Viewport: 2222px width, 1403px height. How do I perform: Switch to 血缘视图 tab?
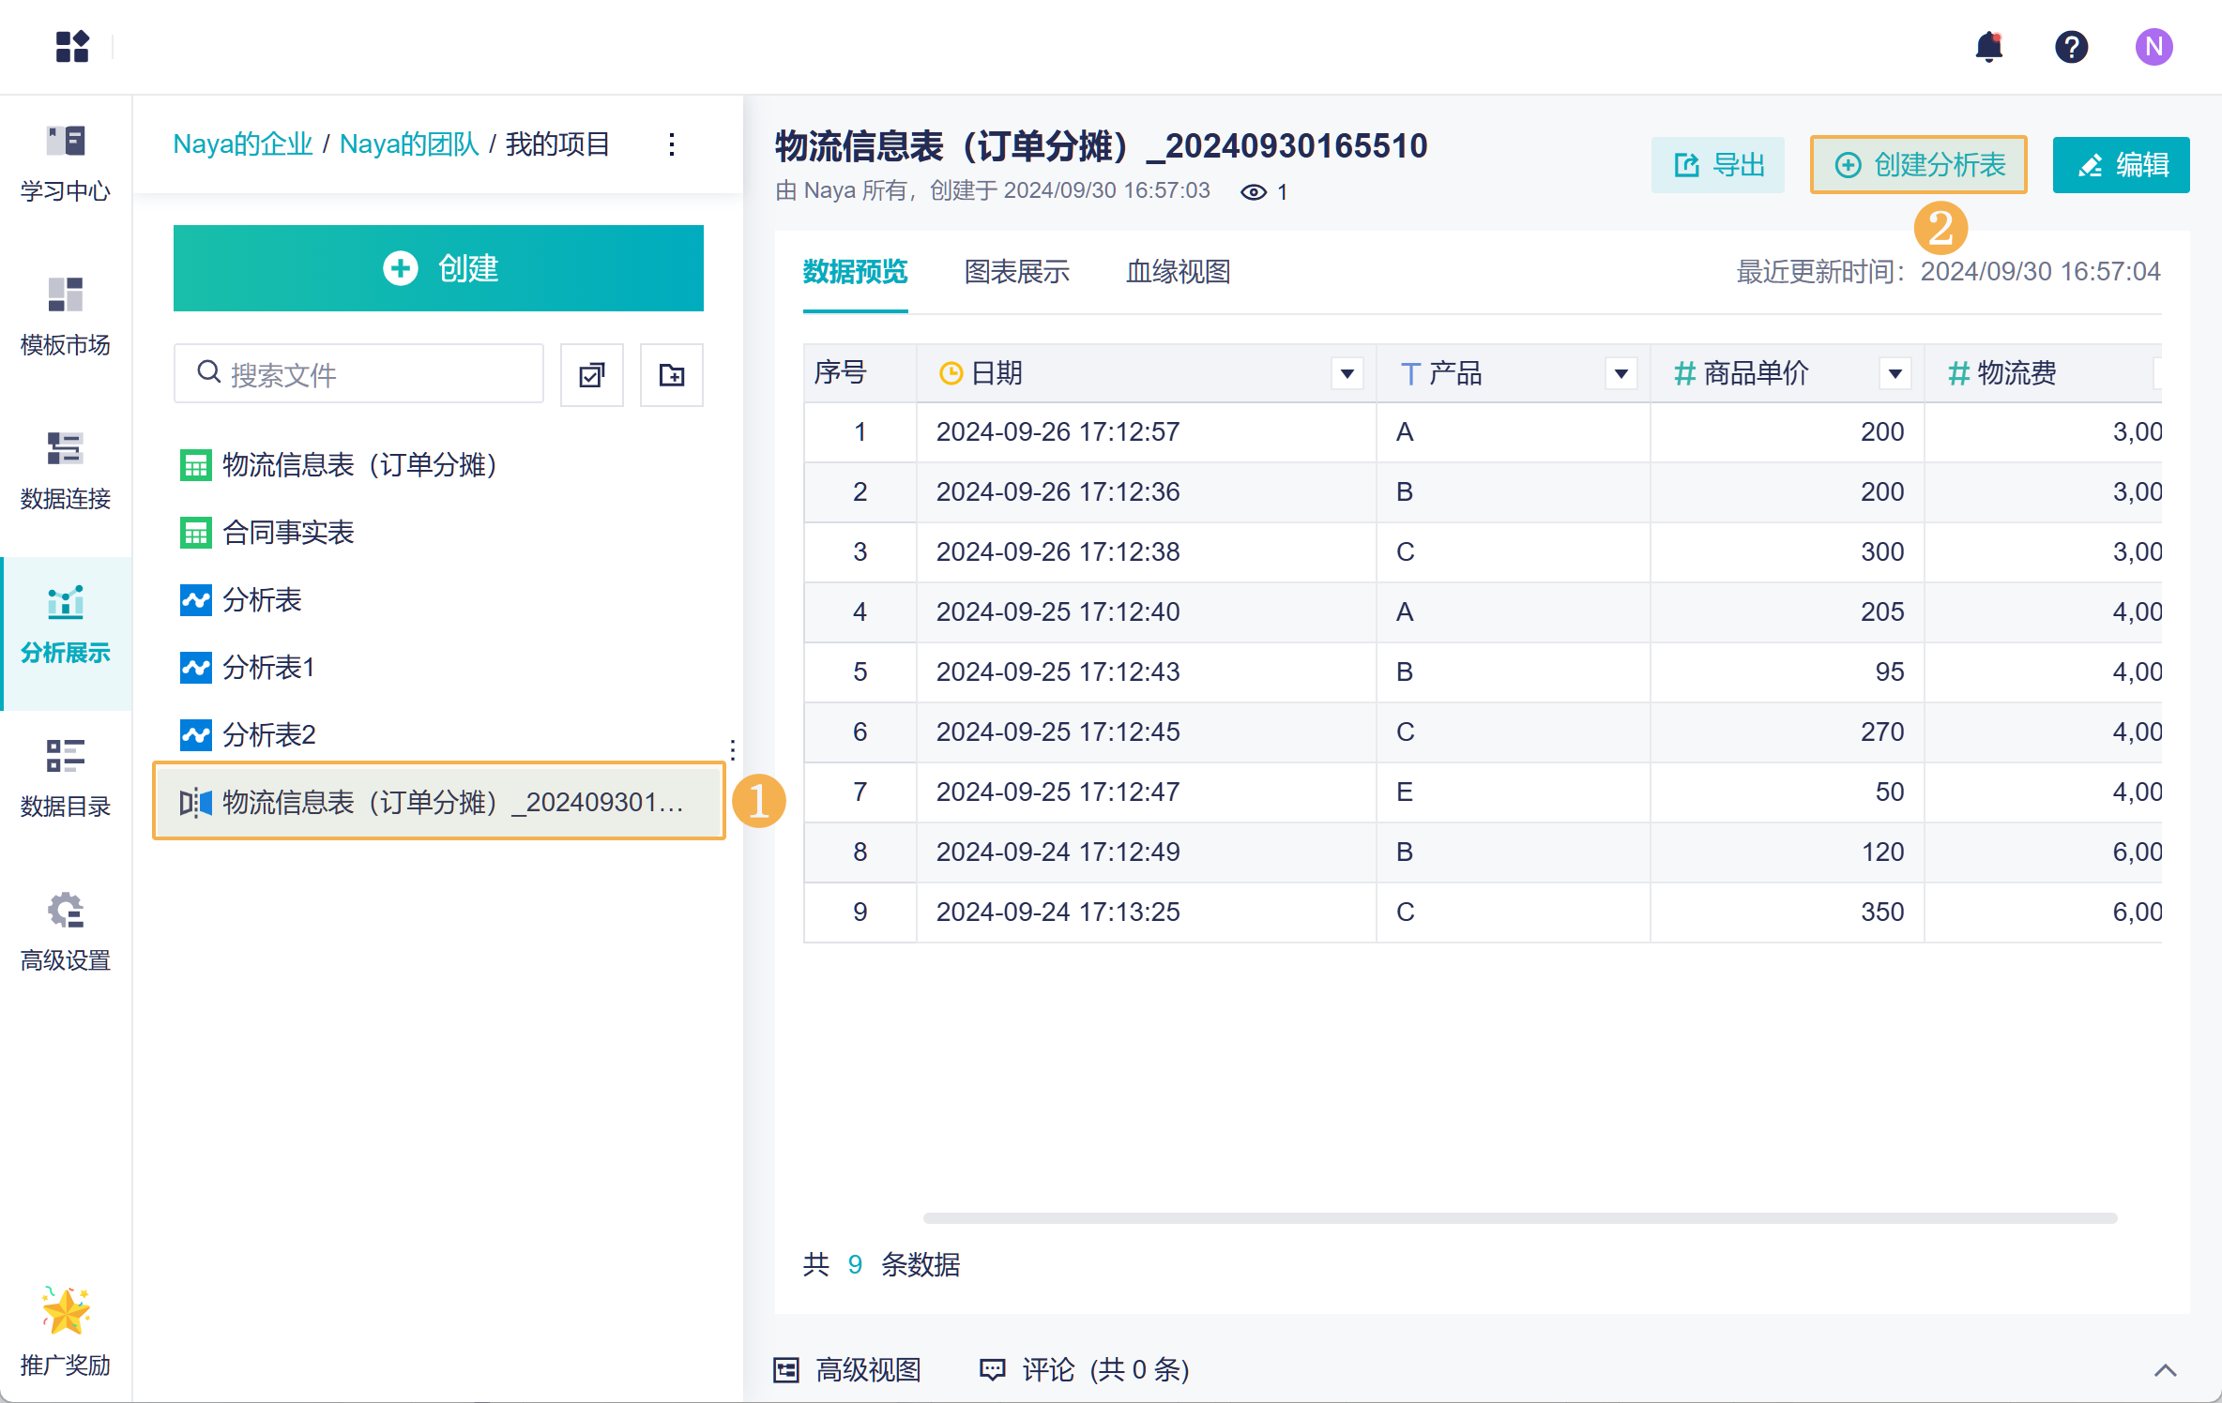[1178, 272]
